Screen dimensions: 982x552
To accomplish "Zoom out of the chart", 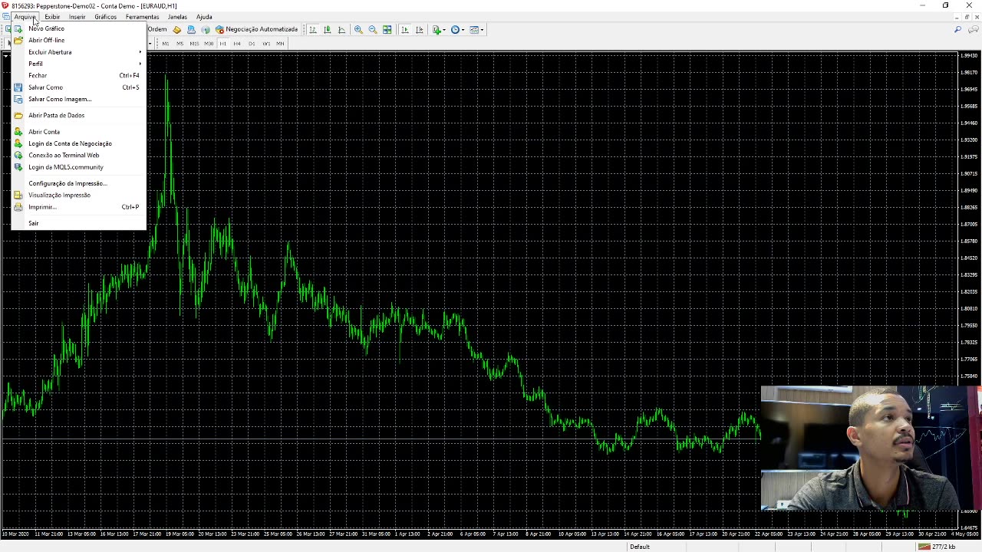I will point(373,30).
